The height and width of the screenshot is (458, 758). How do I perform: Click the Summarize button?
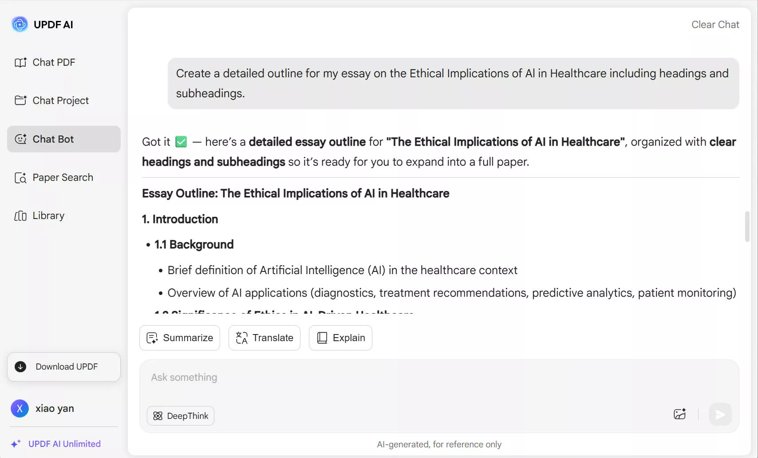[180, 338]
